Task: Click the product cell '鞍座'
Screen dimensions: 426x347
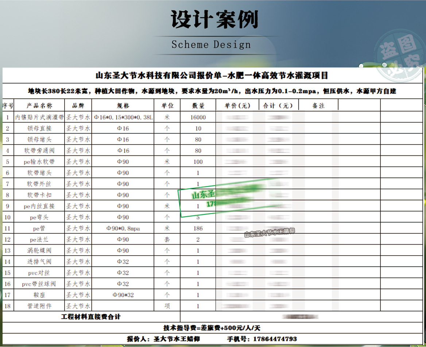Action: (39, 295)
